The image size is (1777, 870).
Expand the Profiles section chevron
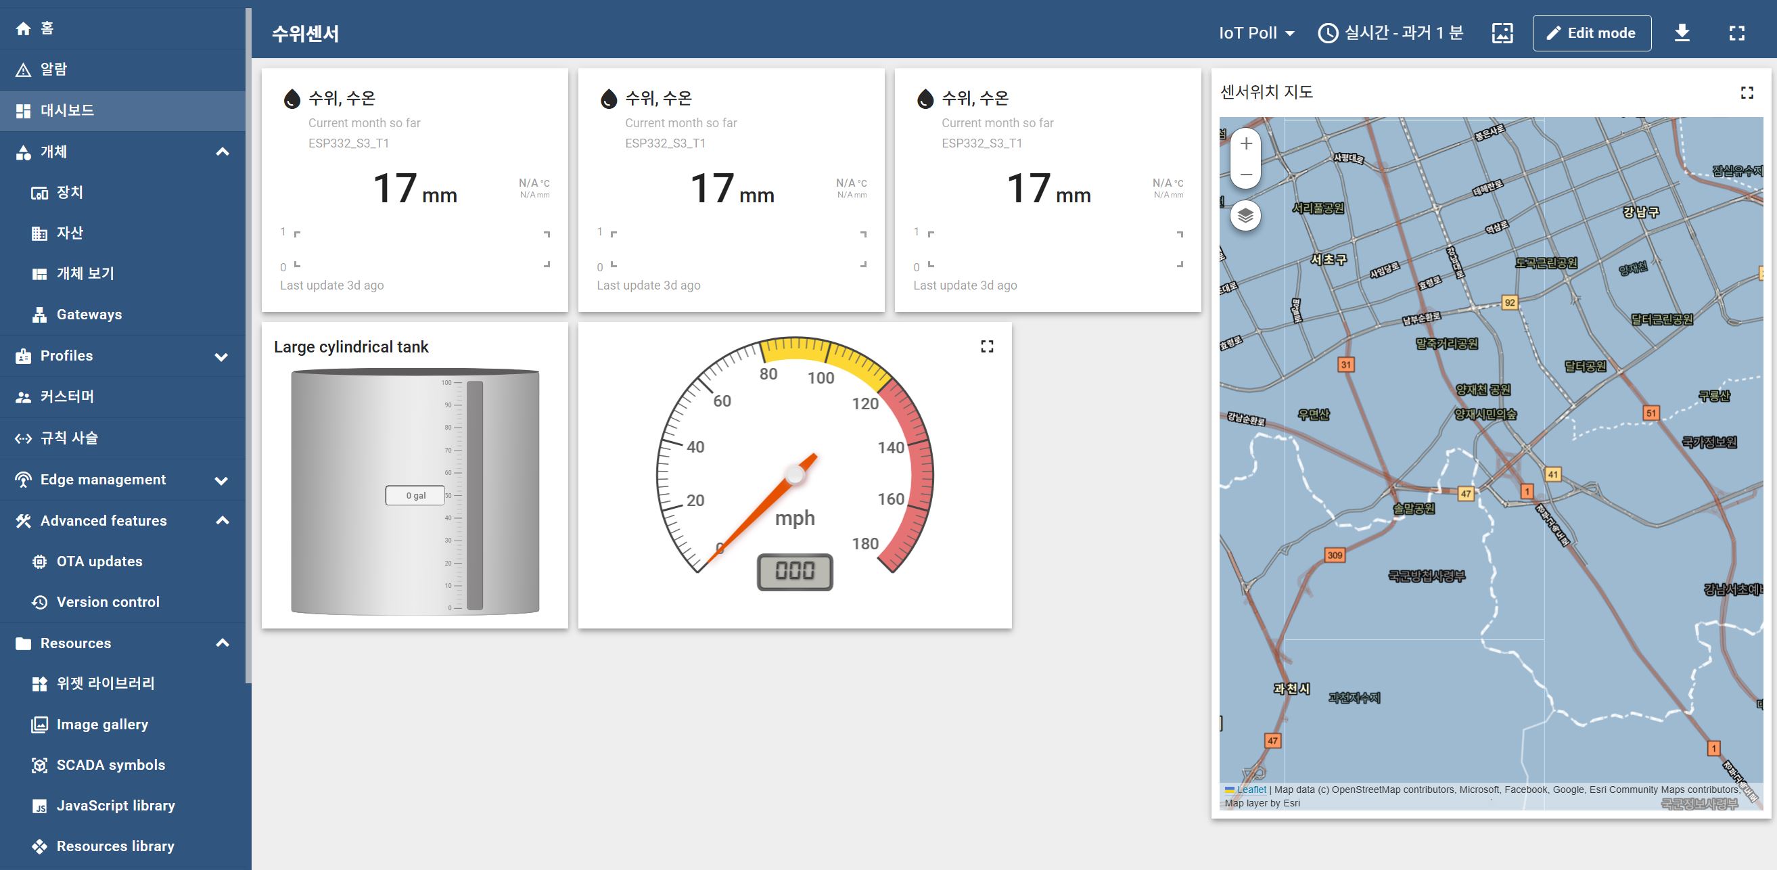[x=221, y=357]
